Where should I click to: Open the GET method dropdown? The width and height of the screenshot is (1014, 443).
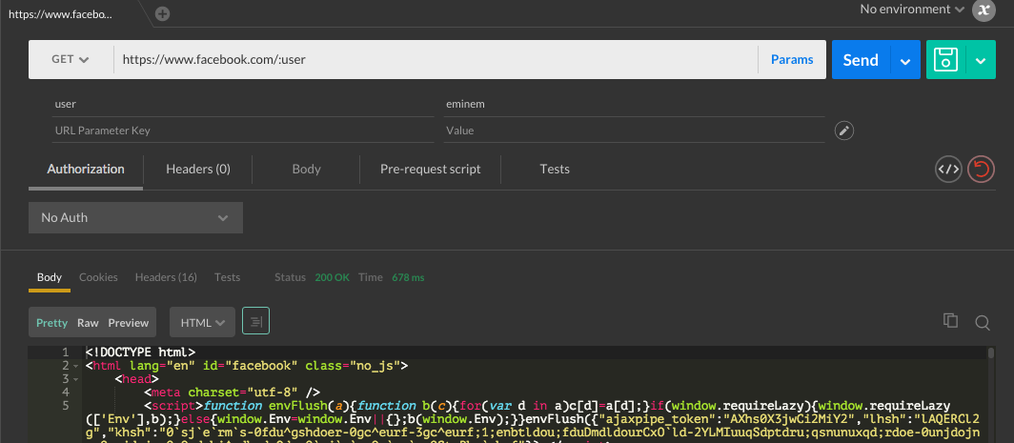71,59
